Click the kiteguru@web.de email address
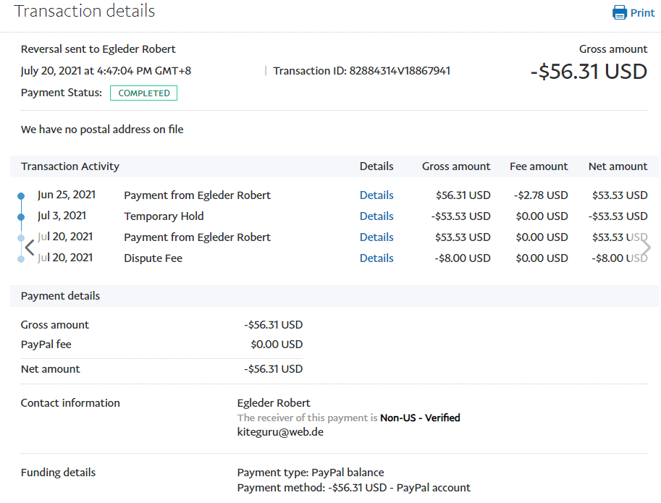This screenshot has width=661, height=503. pyautogui.click(x=279, y=432)
